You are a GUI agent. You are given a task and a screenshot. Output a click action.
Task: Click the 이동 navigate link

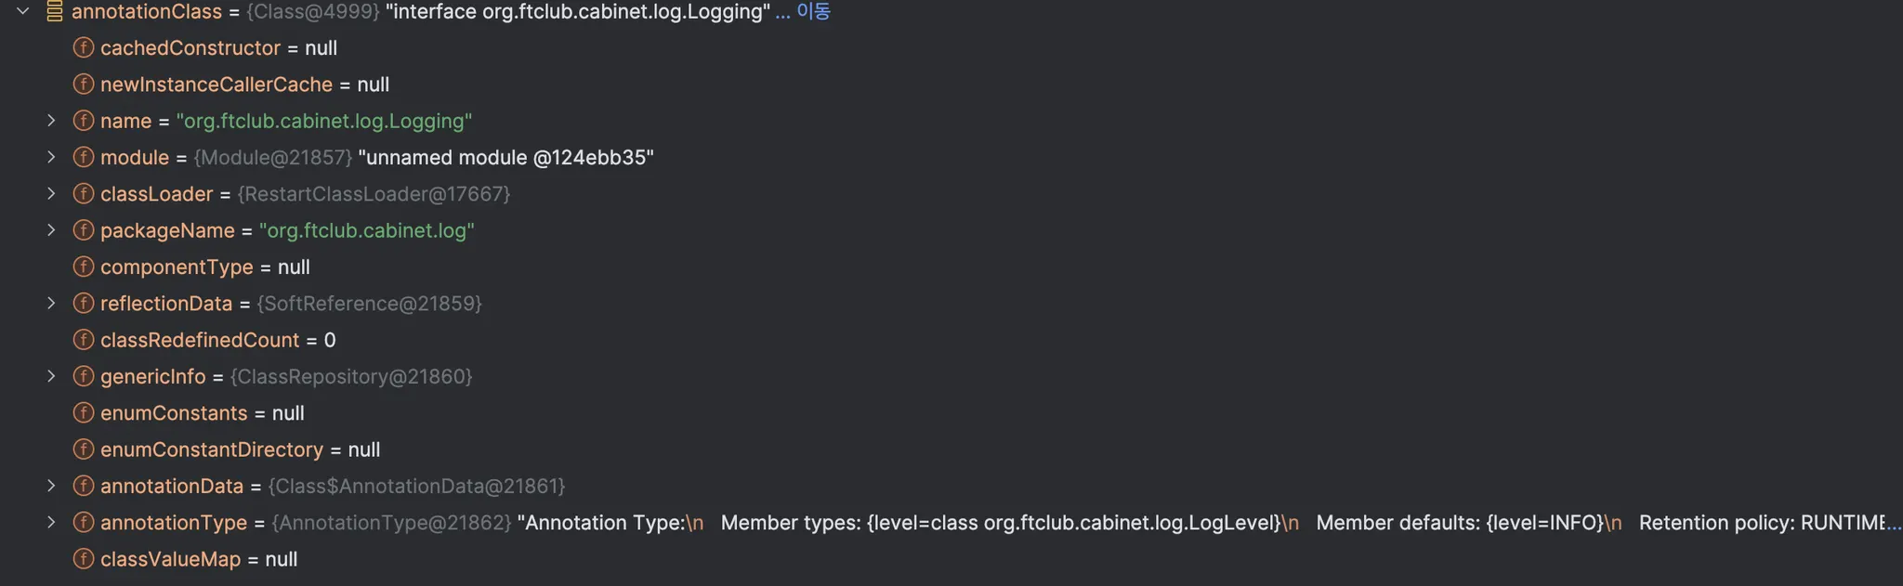[813, 11]
